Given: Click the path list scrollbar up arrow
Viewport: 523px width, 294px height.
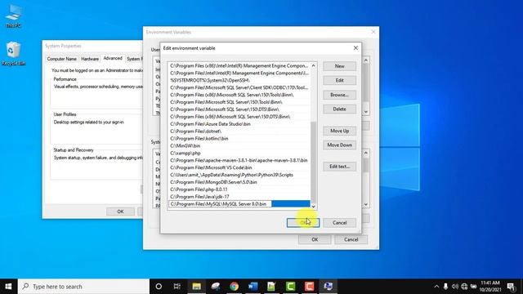Looking at the screenshot, I should 313,65.
